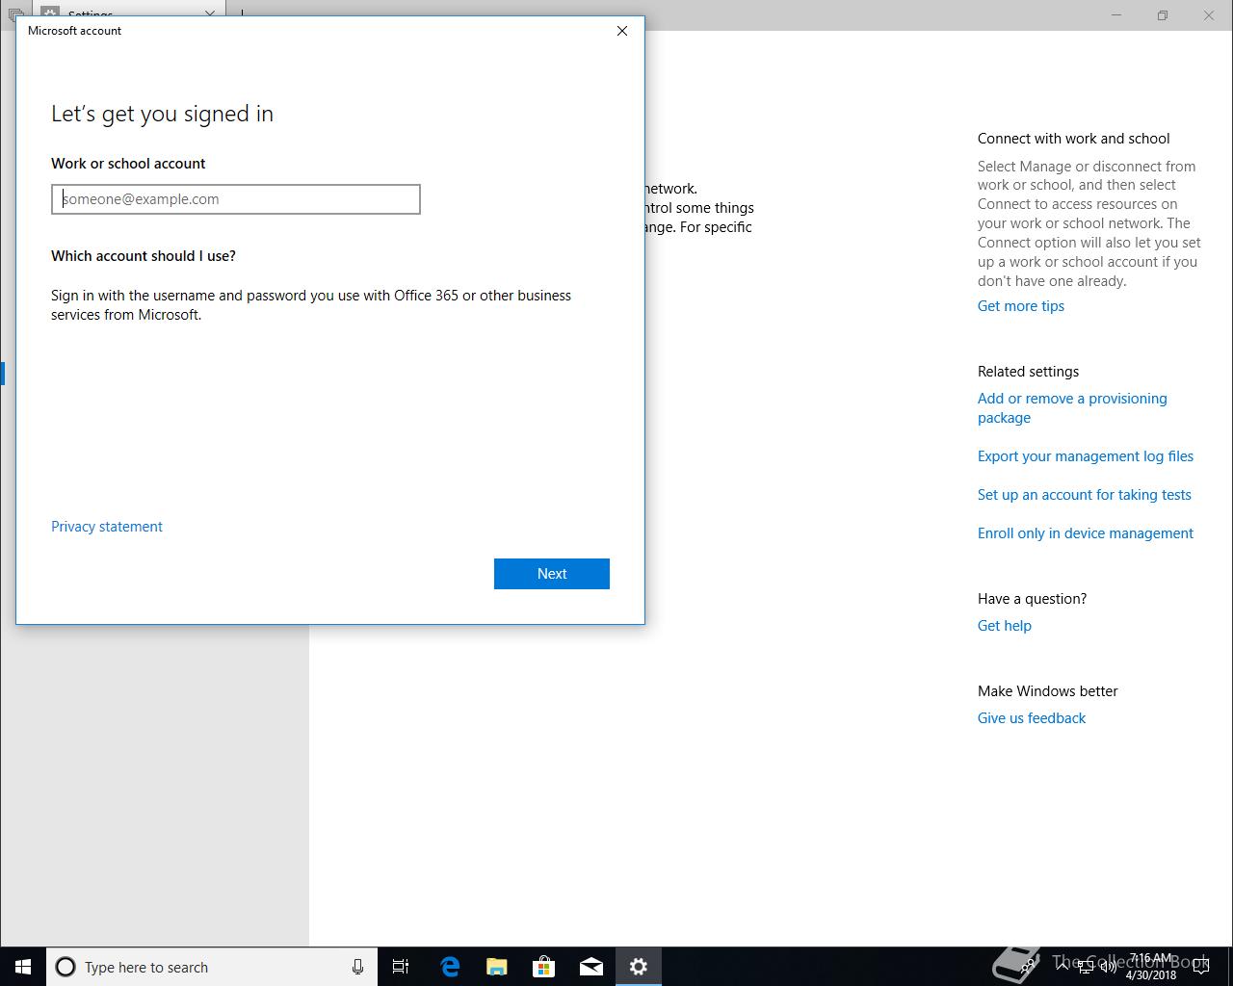Open Set up an account for taking tests
The image size is (1233, 986).
[1085, 495]
